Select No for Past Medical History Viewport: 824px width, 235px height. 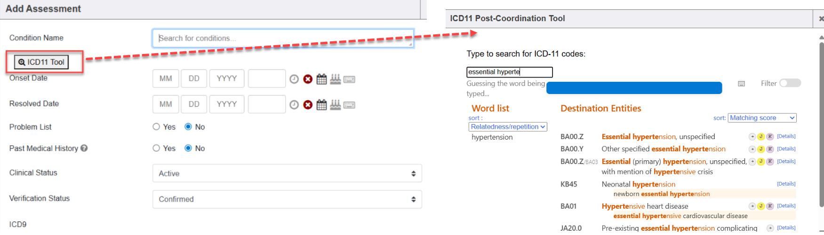[x=188, y=148]
